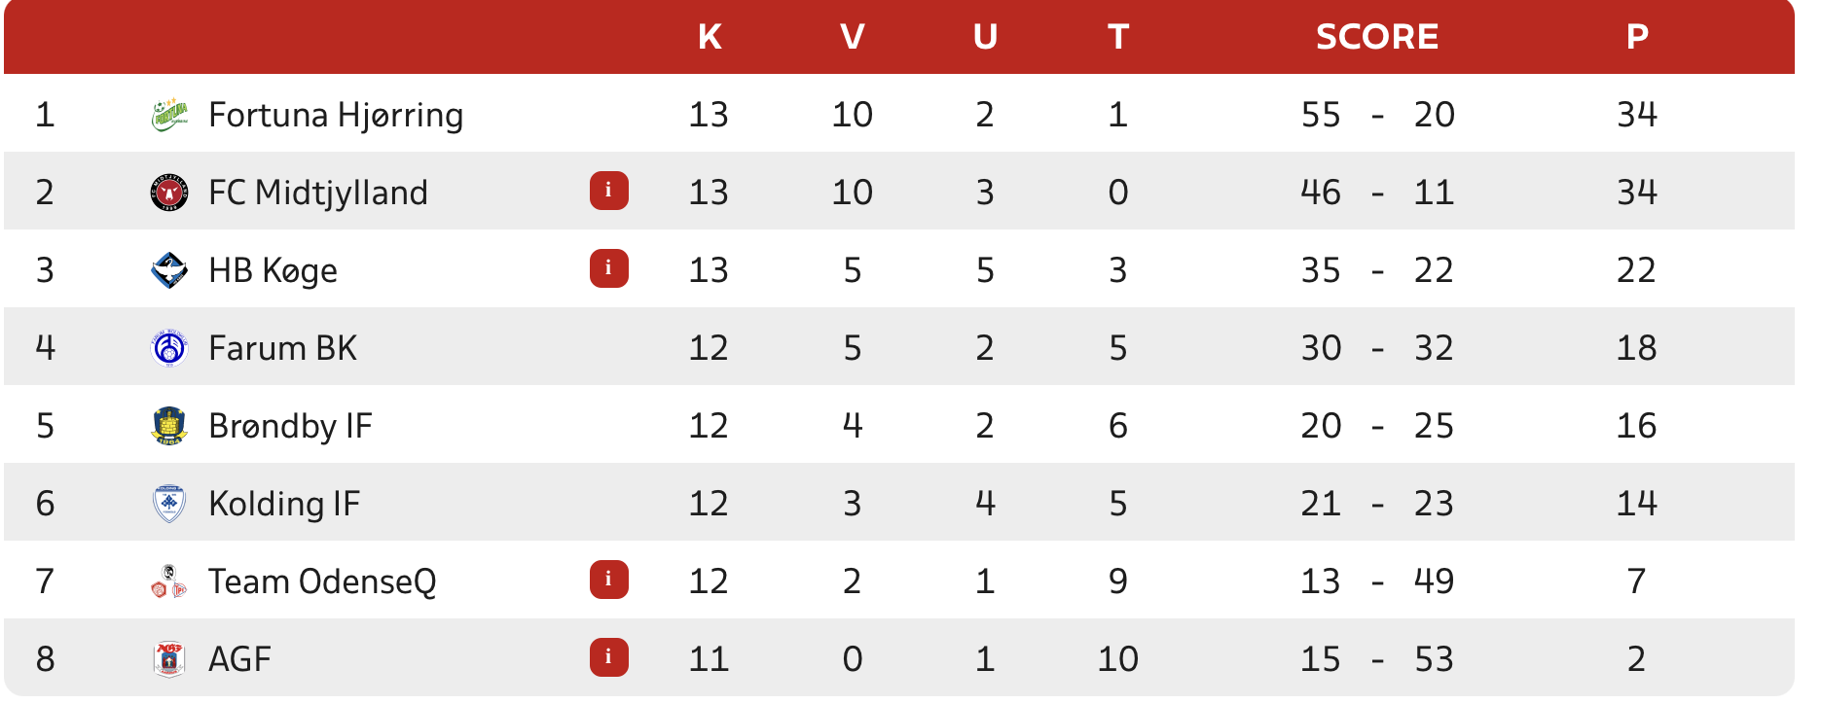1822x704 pixels.
Task: Select the Kolding IF team name
Action: point(284,504)
